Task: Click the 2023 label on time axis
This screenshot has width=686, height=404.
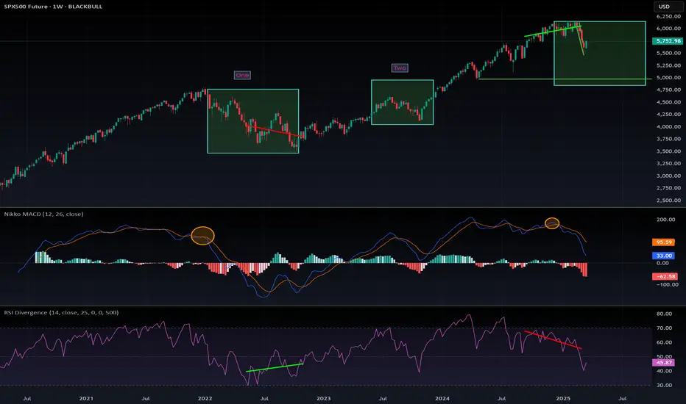Action: point(323,398)
